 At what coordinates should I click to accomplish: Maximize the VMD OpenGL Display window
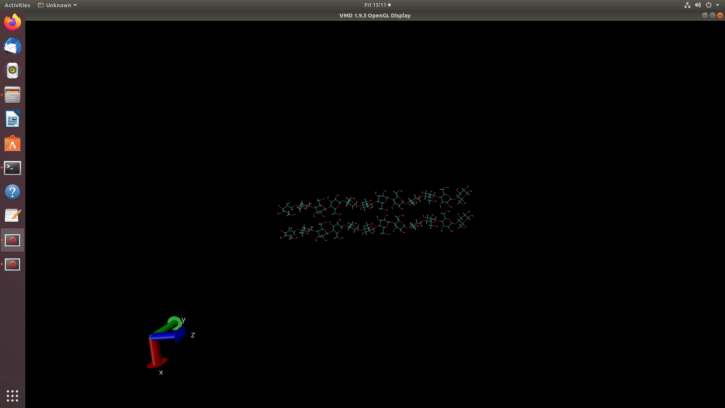click(x=712, y=15)
